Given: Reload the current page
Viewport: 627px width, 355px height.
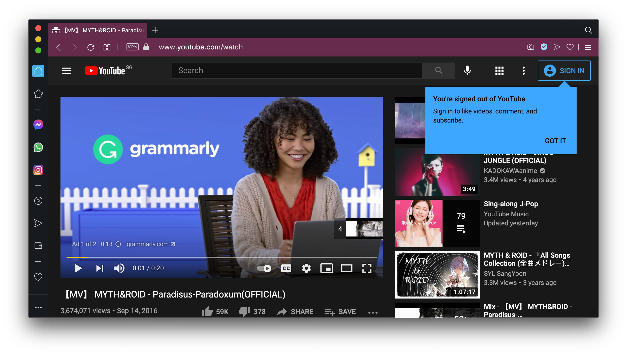Looking at the screenshot, I should [x=91, y=47].
